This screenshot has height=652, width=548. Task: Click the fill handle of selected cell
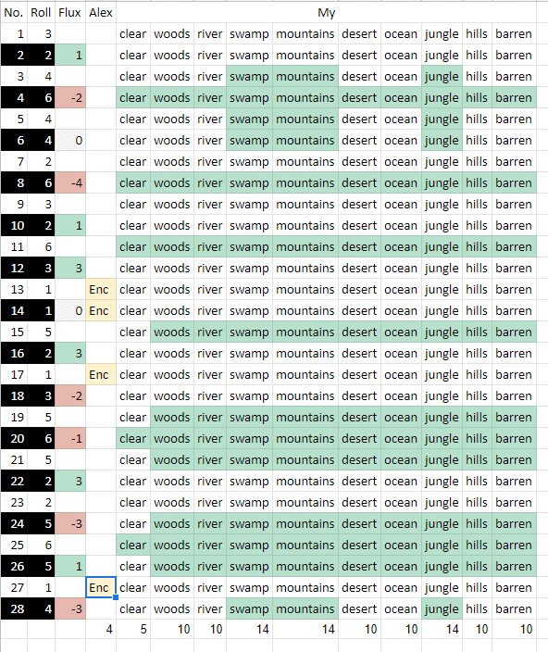pos(116,597)
